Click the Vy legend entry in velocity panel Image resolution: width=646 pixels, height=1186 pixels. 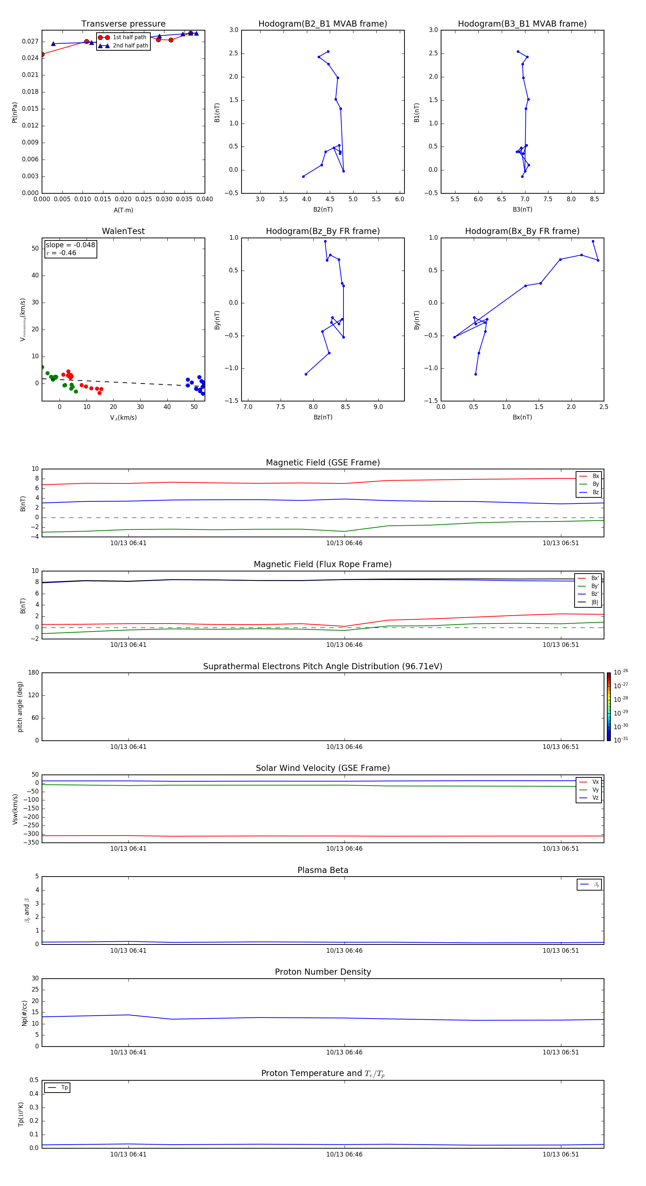coord(589,790)
